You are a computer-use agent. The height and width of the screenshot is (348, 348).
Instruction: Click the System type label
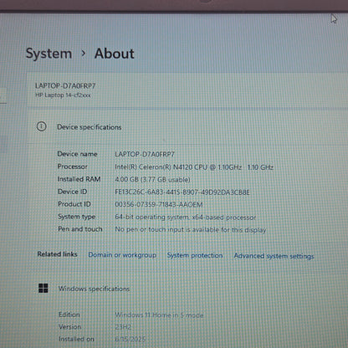pyautogui.click(x=77, y=217)
